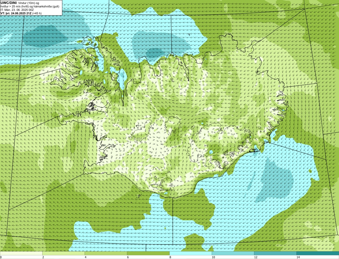Viewport: 339px width, 259px height.
Task: Click the '10' label on the color scale
Action: coord(213,257)
